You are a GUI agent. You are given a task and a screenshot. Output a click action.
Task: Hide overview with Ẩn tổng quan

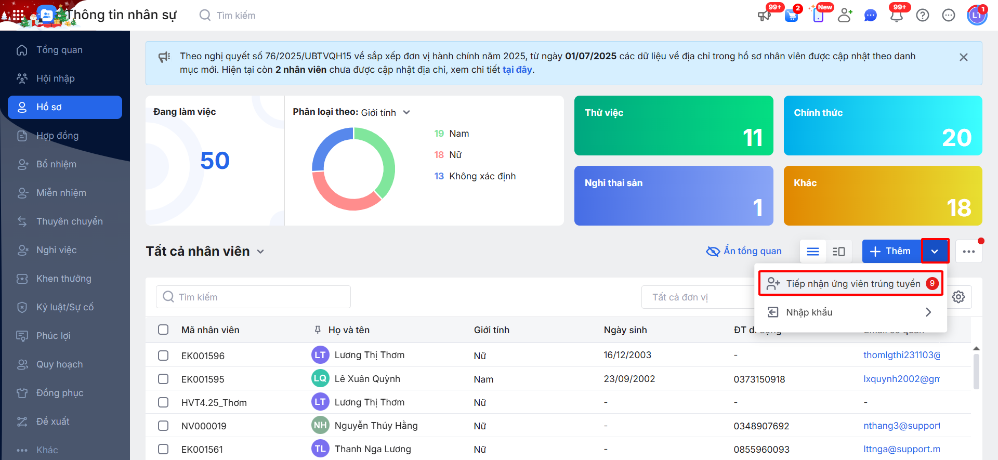744,252
